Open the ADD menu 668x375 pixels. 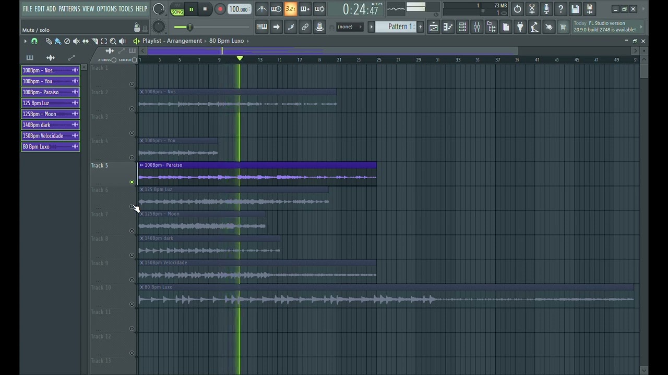point(51,9)
